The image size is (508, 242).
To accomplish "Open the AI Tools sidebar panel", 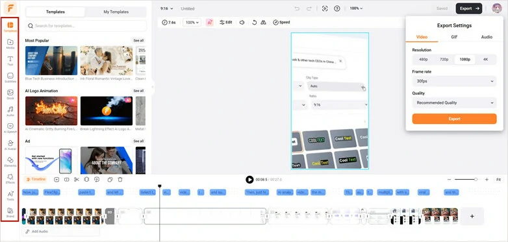I will pyautogui.click(x=10, y=195).
